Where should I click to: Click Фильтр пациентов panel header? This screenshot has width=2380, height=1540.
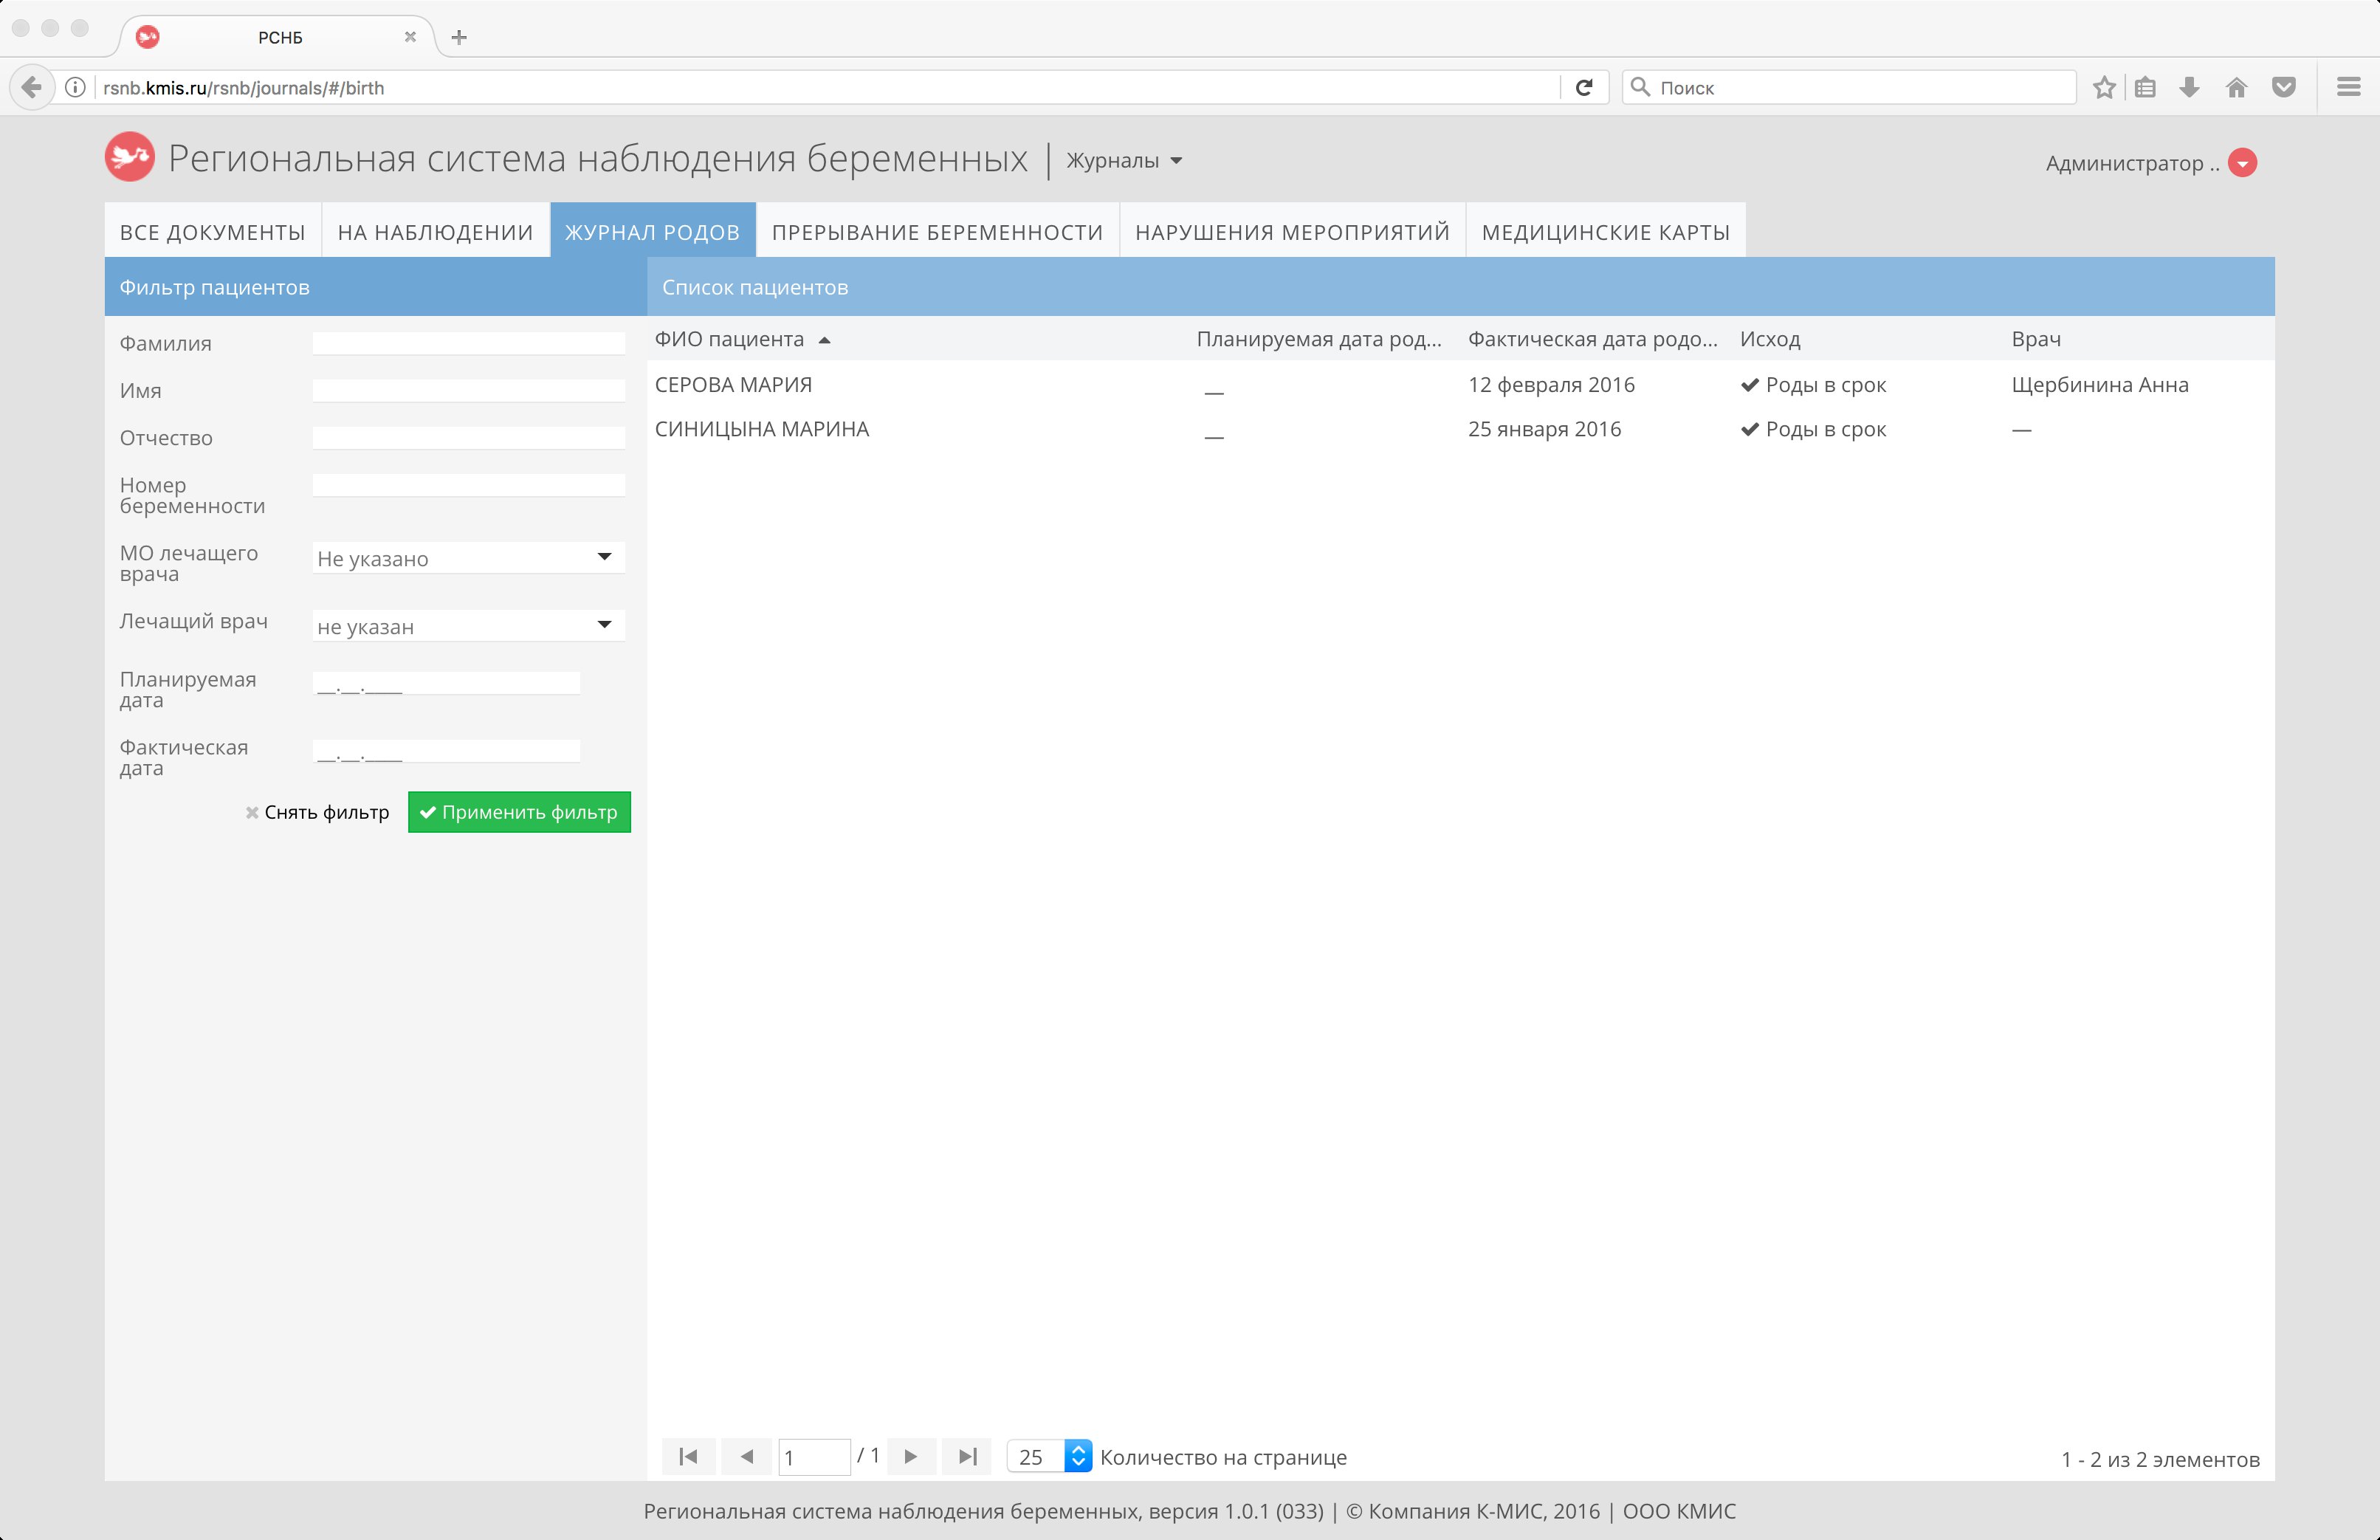(376, 287)
